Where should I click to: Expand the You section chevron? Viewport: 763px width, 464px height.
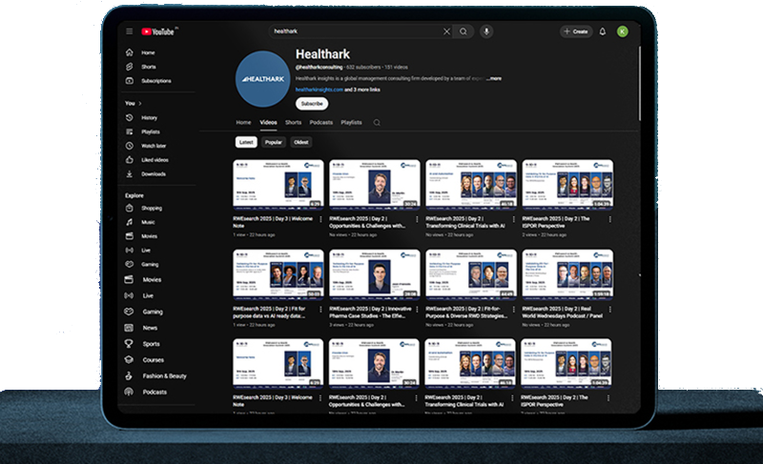(140, 104)
